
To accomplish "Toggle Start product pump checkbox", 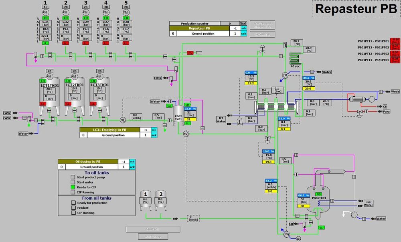I will 73,177.
